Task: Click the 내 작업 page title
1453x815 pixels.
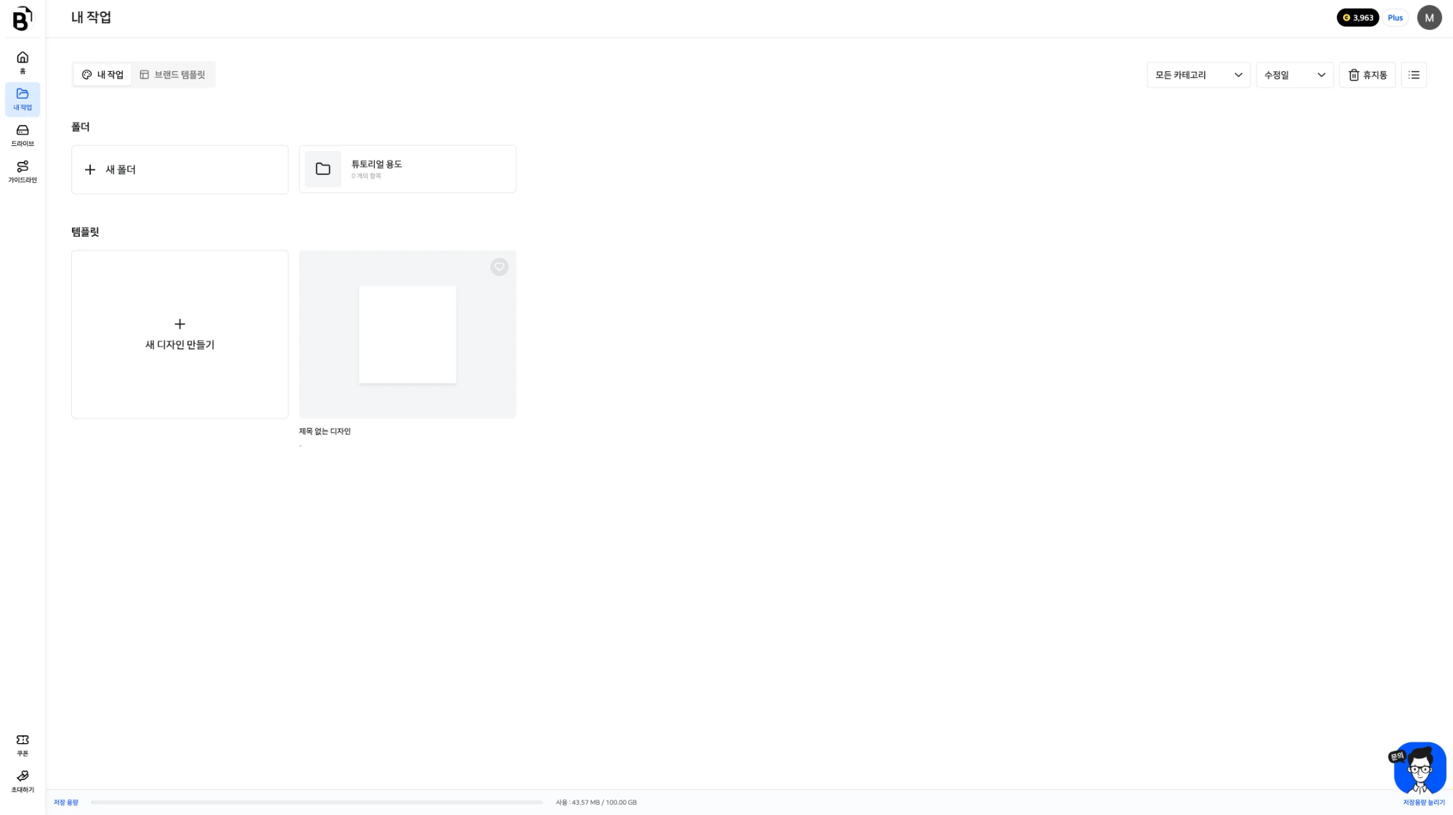Action: 92,17
